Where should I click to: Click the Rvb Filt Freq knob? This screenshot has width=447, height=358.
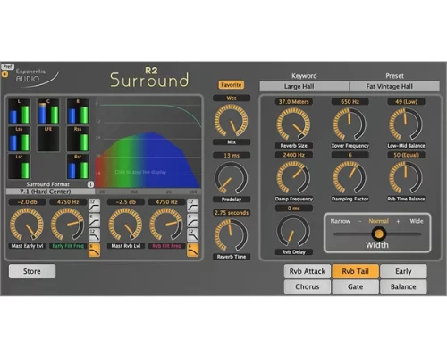166,225
